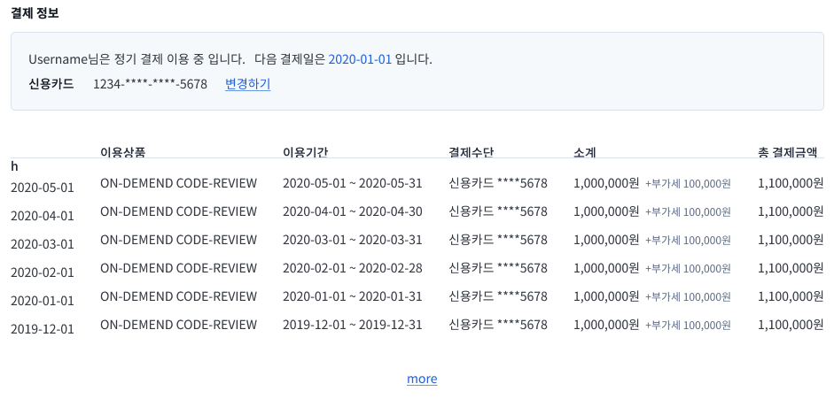Click +부가세 100,000원 in the 2020-02-01 row
The image size is (834, 399).
pos(688,268)
